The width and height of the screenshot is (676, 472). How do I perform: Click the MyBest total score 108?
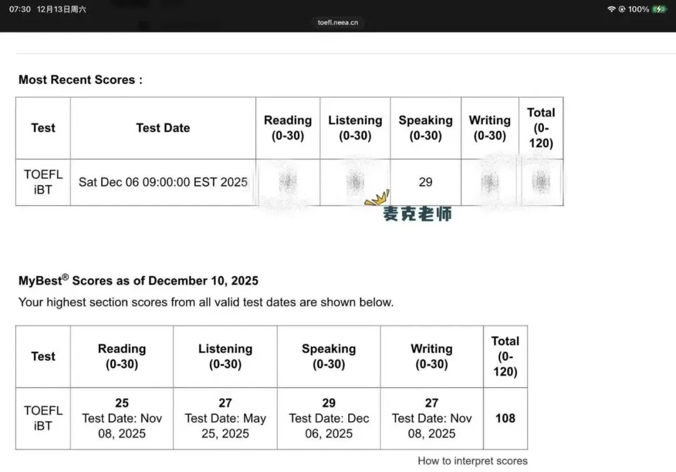point(505,418)
